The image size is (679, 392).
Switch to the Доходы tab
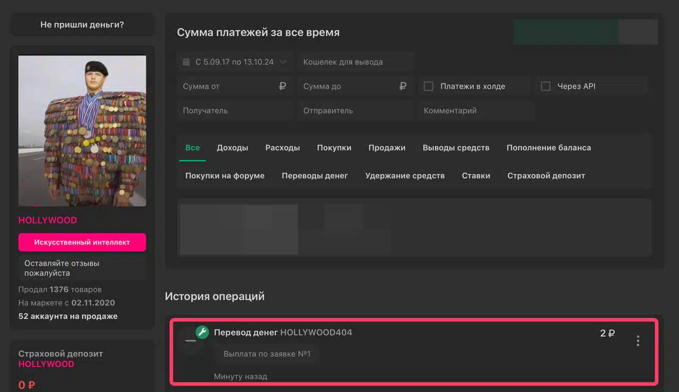[x=232, y=148]
